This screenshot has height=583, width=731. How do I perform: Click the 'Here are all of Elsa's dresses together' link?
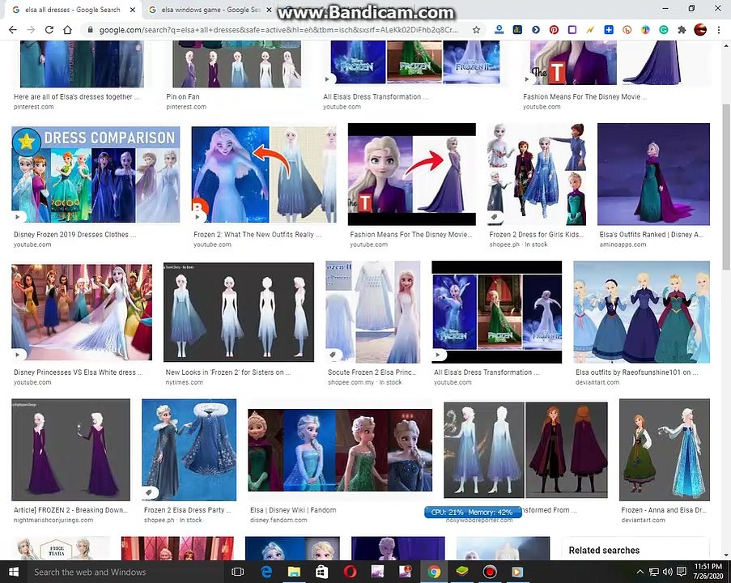[76, 96]
